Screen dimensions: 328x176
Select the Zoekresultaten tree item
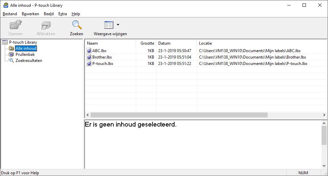click(x=29, y=61)
